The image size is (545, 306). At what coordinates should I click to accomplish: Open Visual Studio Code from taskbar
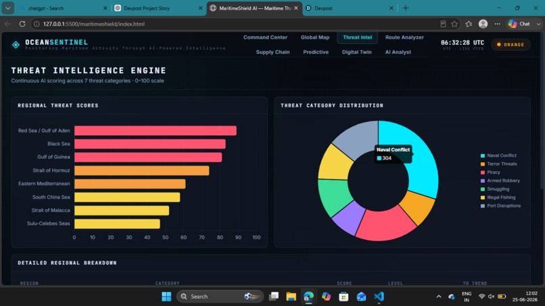[x=379, y=297]
